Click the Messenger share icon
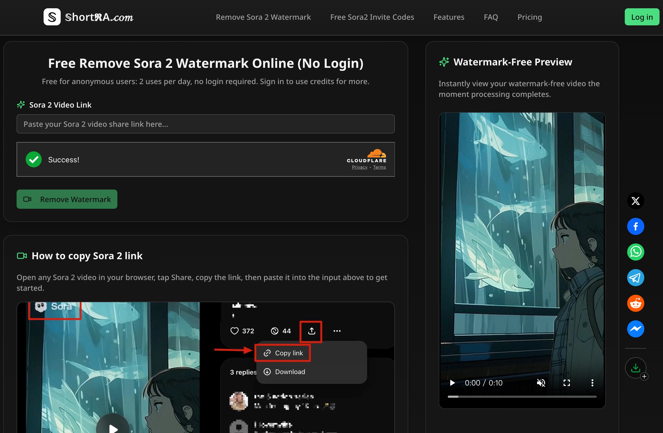Screen dimensions: 663x433 click(x=635, y=329)
